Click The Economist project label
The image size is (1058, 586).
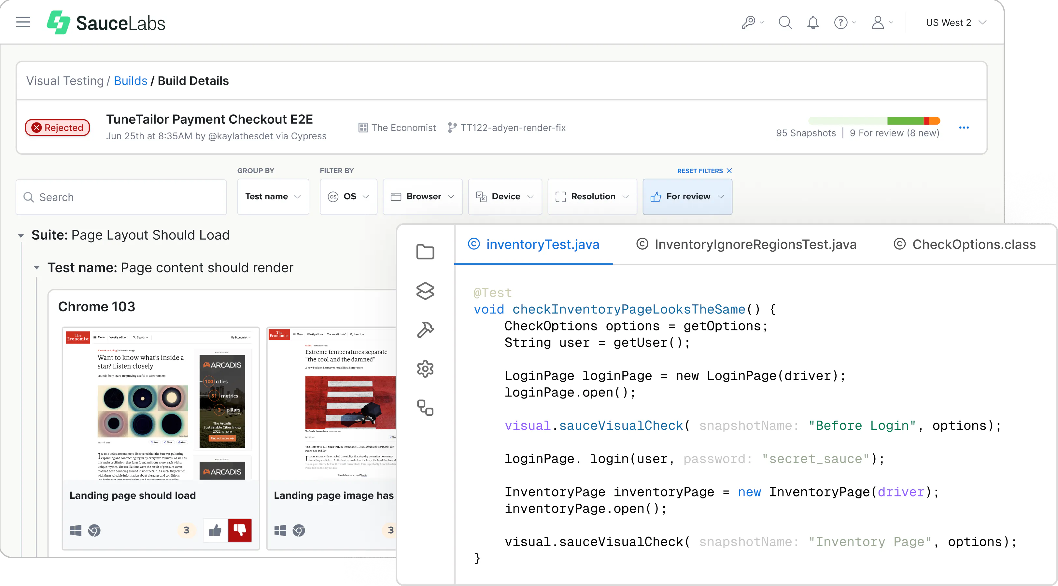397,128
